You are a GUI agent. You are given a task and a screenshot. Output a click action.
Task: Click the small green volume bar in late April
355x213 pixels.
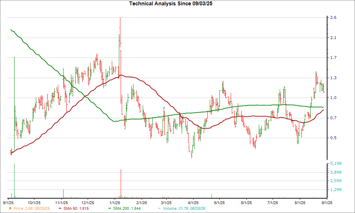(x=212, y=196)
